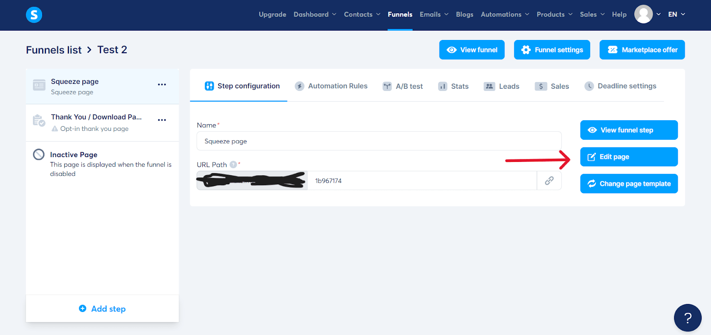Click the Inactive Page disabled circle icon
Screen dimensions: 711x335
39,154
